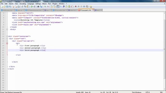The height and width of the screenshot is (93, 166).
Task: Click the vertical scrollbar down arrow
Action: 164,89
